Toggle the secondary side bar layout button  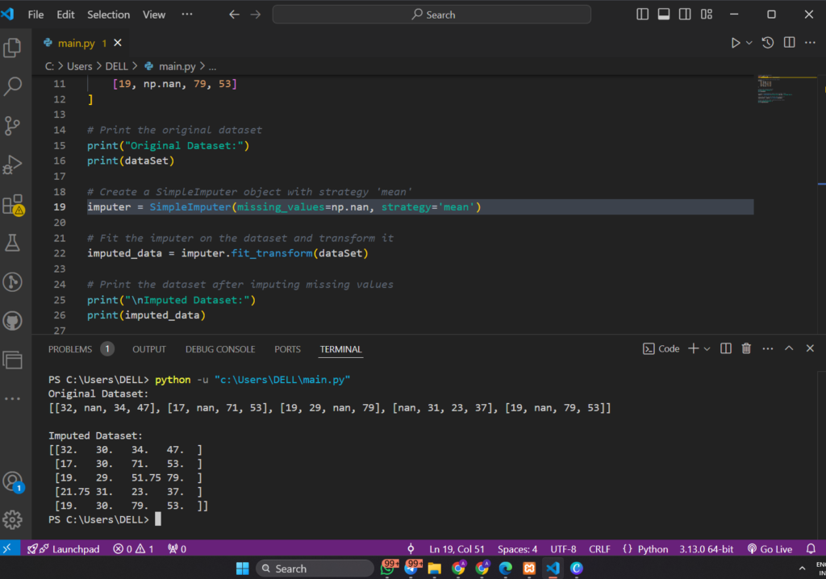coord(685,15)
